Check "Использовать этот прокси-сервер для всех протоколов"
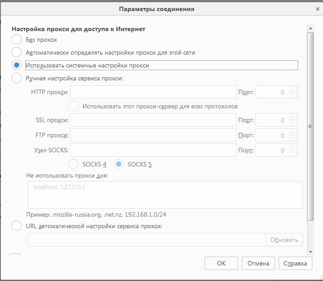The width and height of the screenshot is (323, 281). [73, 106]
